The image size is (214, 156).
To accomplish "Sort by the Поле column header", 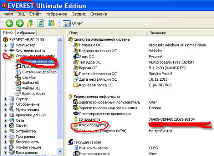I will click(x=107, y=33).
